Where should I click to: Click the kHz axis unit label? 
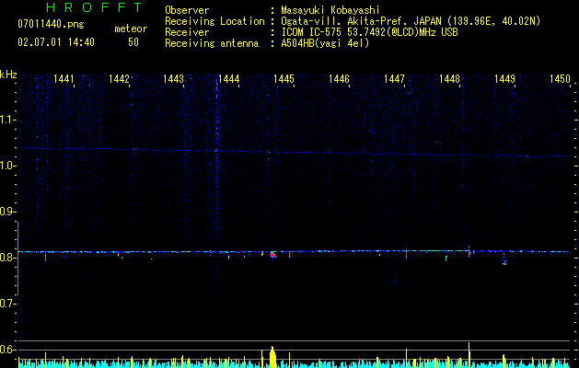click(8, 75)
